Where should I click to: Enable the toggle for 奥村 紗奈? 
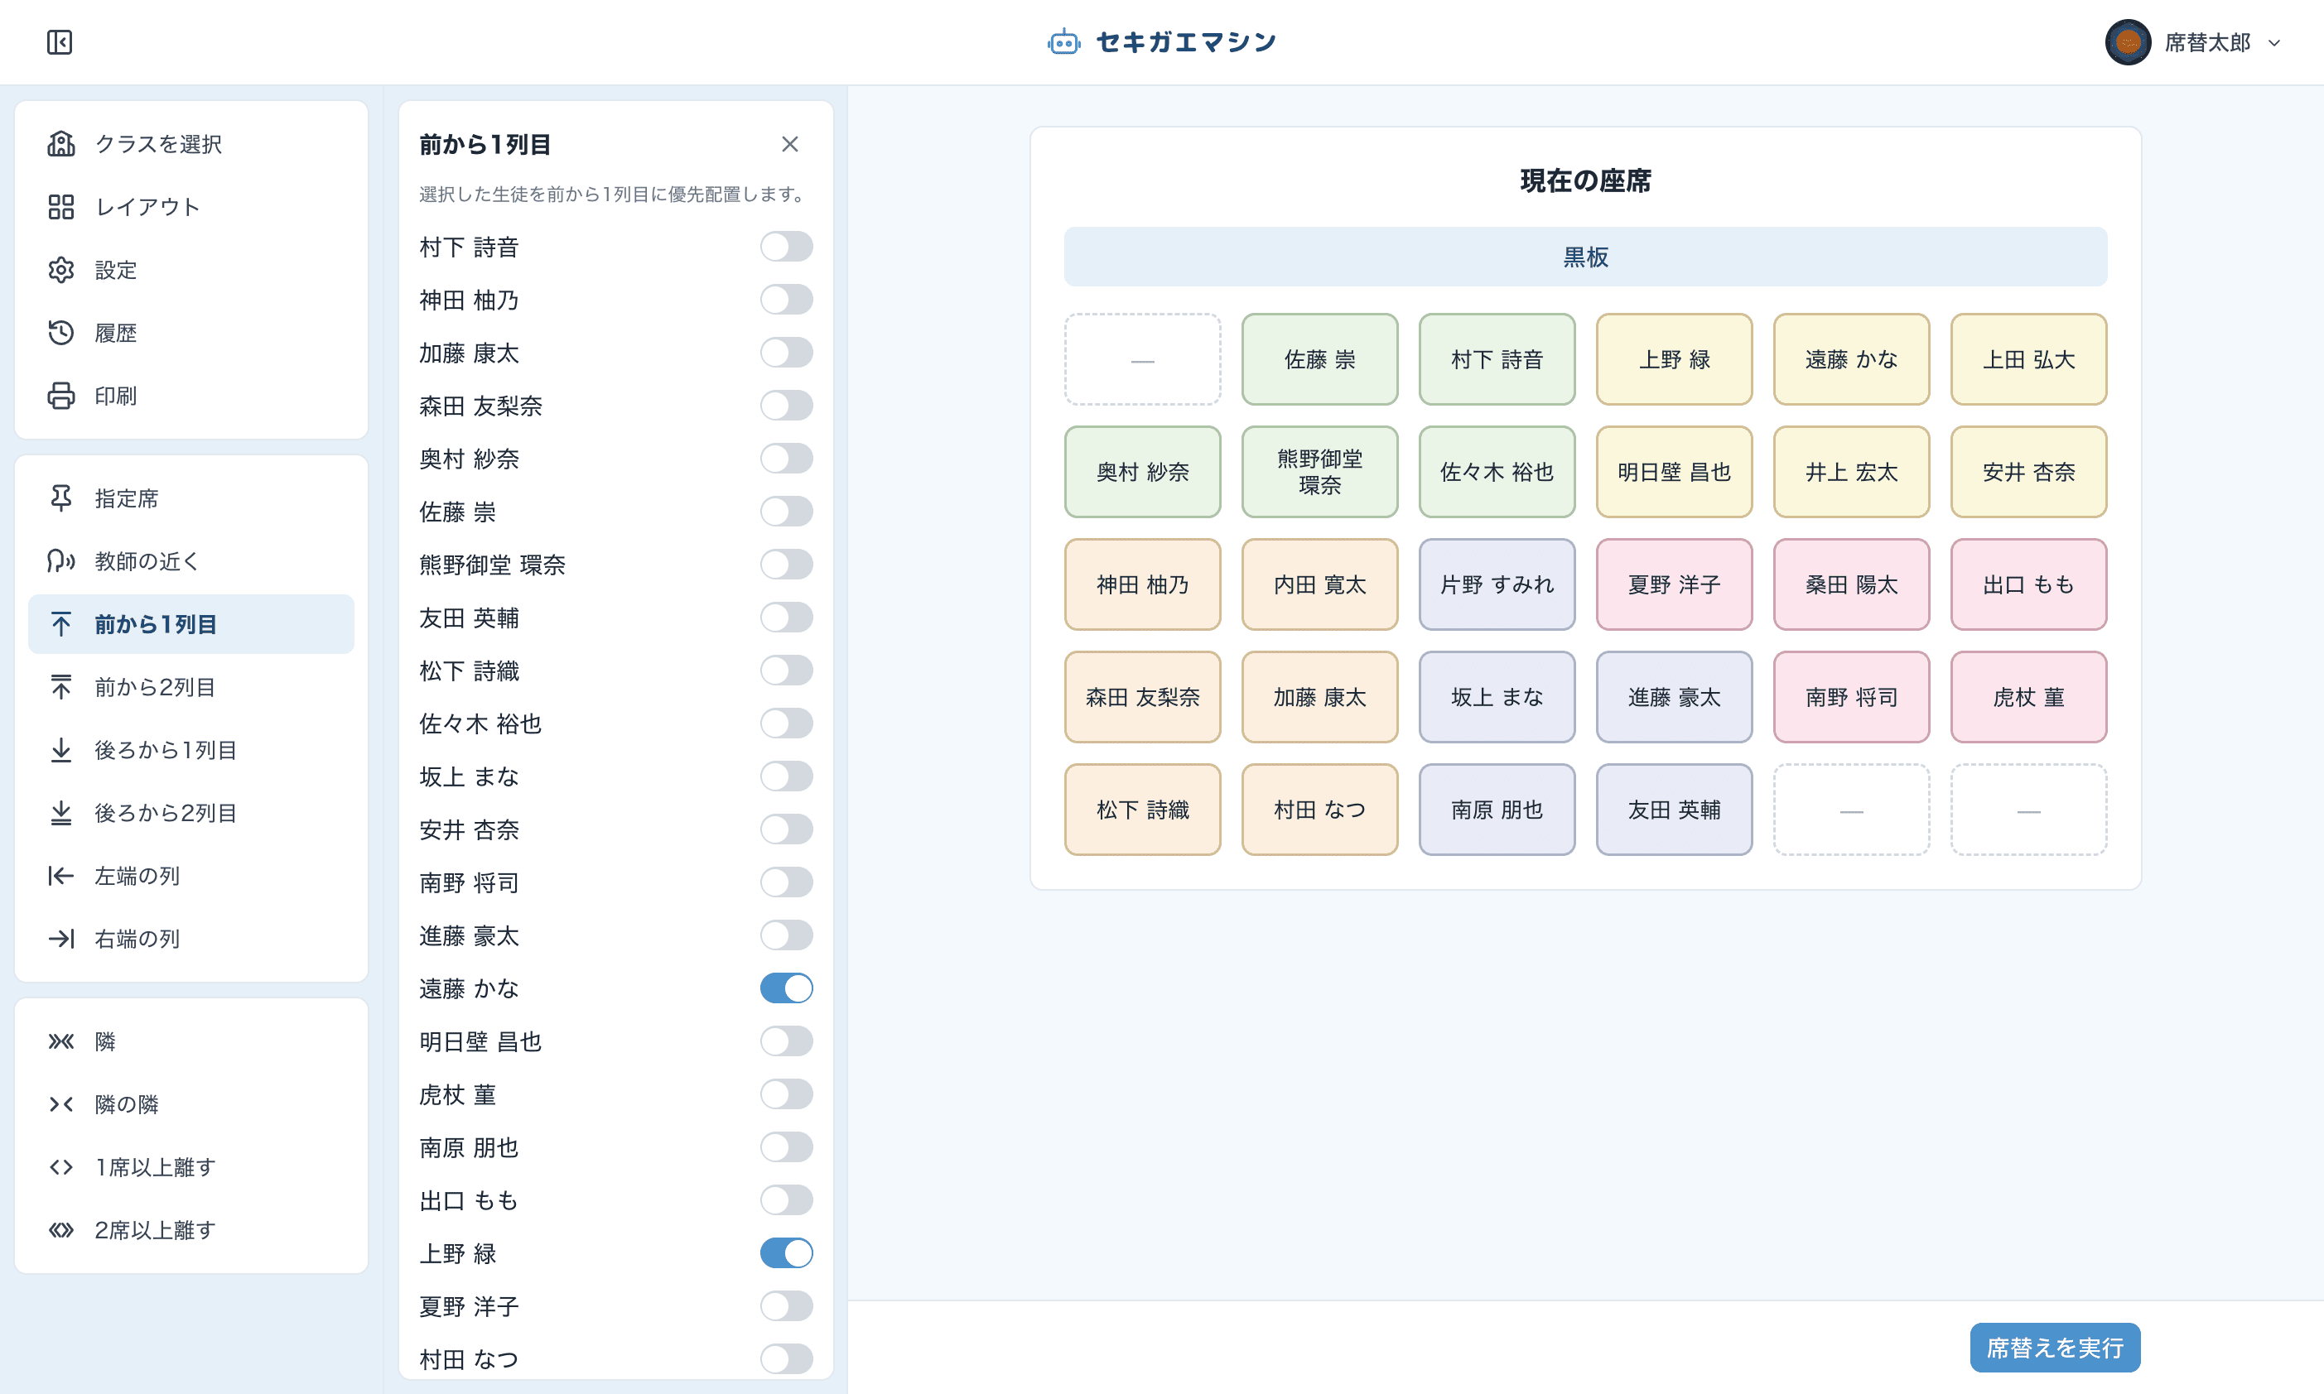click(x=787, y=459)
